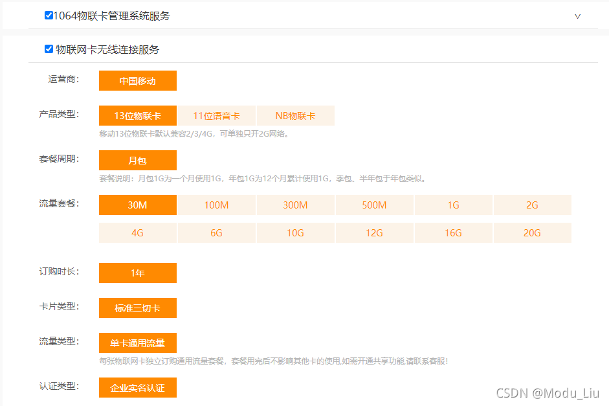Image resolution: width=609 pixels, height=406 pixels.
Task: Choose the 11位语音卡 product type
Action: [217, 116]
